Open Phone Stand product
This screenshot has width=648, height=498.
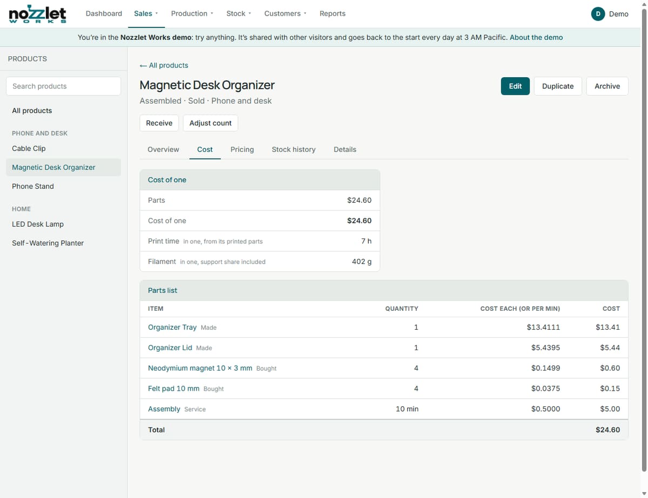(63, 186)
